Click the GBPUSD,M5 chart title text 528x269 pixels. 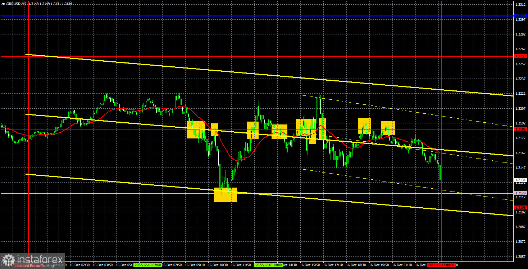16,4
